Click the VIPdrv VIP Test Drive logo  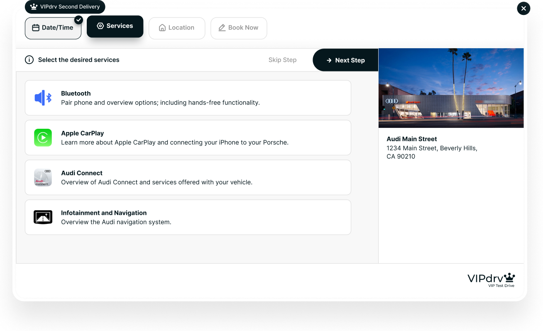pos(491,280)
